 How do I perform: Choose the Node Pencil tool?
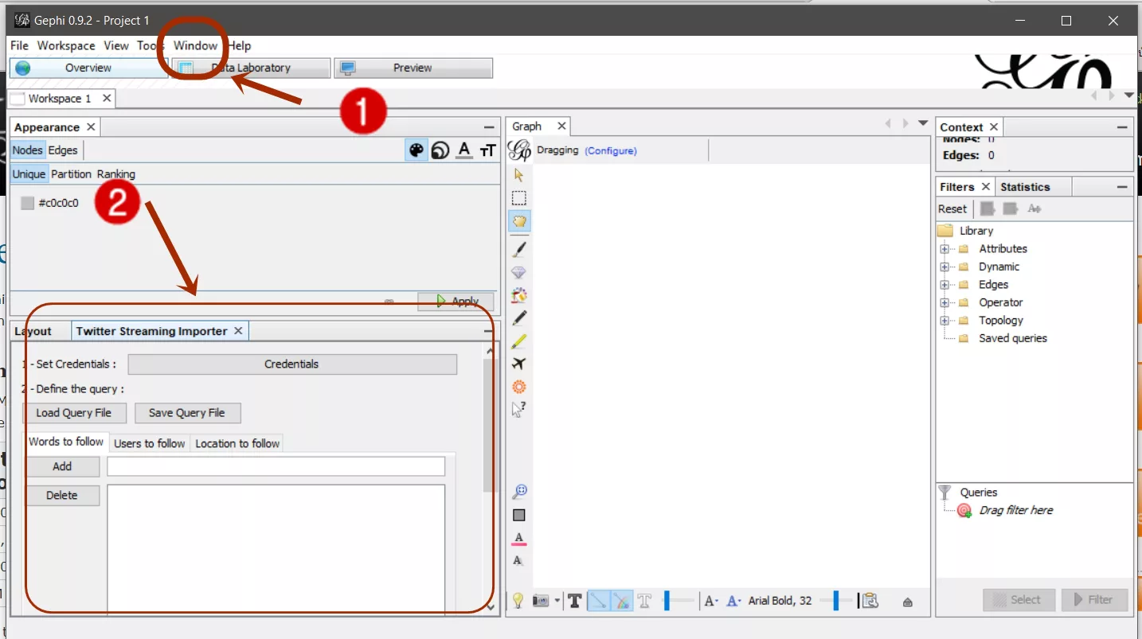(519, 318)
